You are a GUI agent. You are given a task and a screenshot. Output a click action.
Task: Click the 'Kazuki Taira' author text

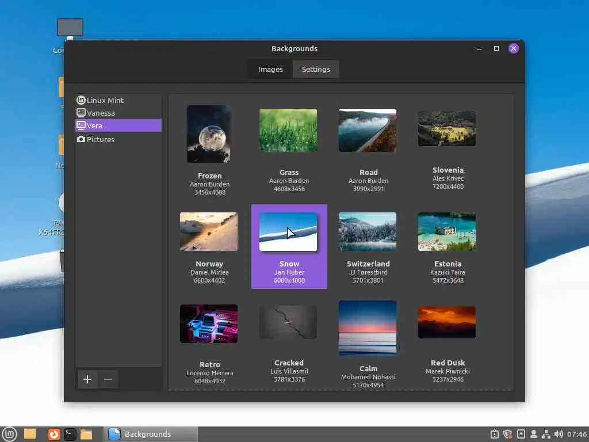448,272
